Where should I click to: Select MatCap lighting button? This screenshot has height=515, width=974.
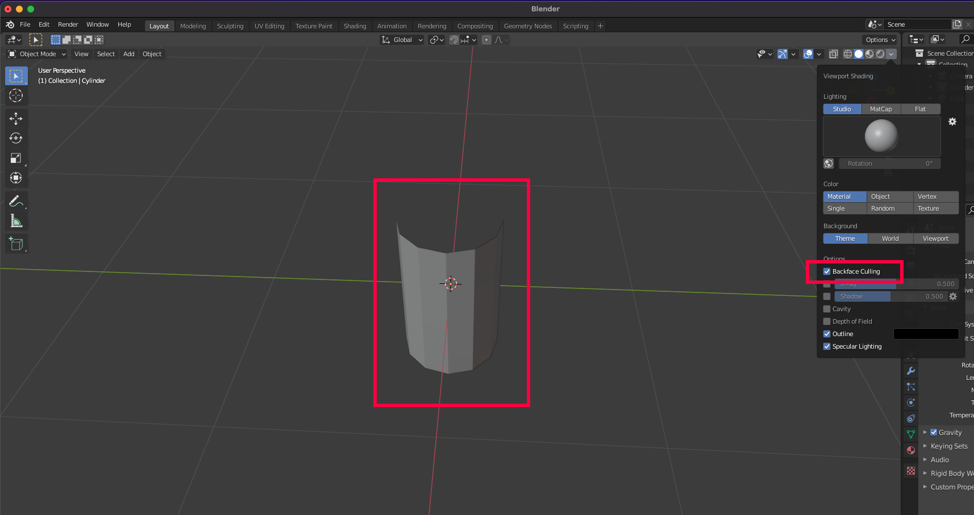pos(881,109)
